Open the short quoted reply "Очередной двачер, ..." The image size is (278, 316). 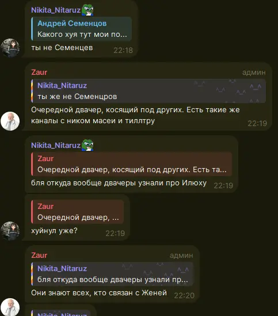click(77, 212)
